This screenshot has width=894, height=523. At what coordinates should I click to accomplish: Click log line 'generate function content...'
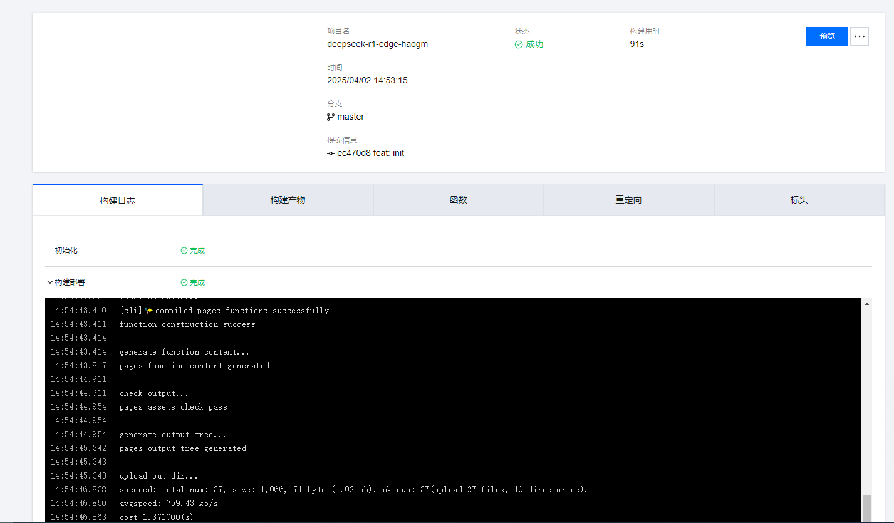(x=184, y=352)
